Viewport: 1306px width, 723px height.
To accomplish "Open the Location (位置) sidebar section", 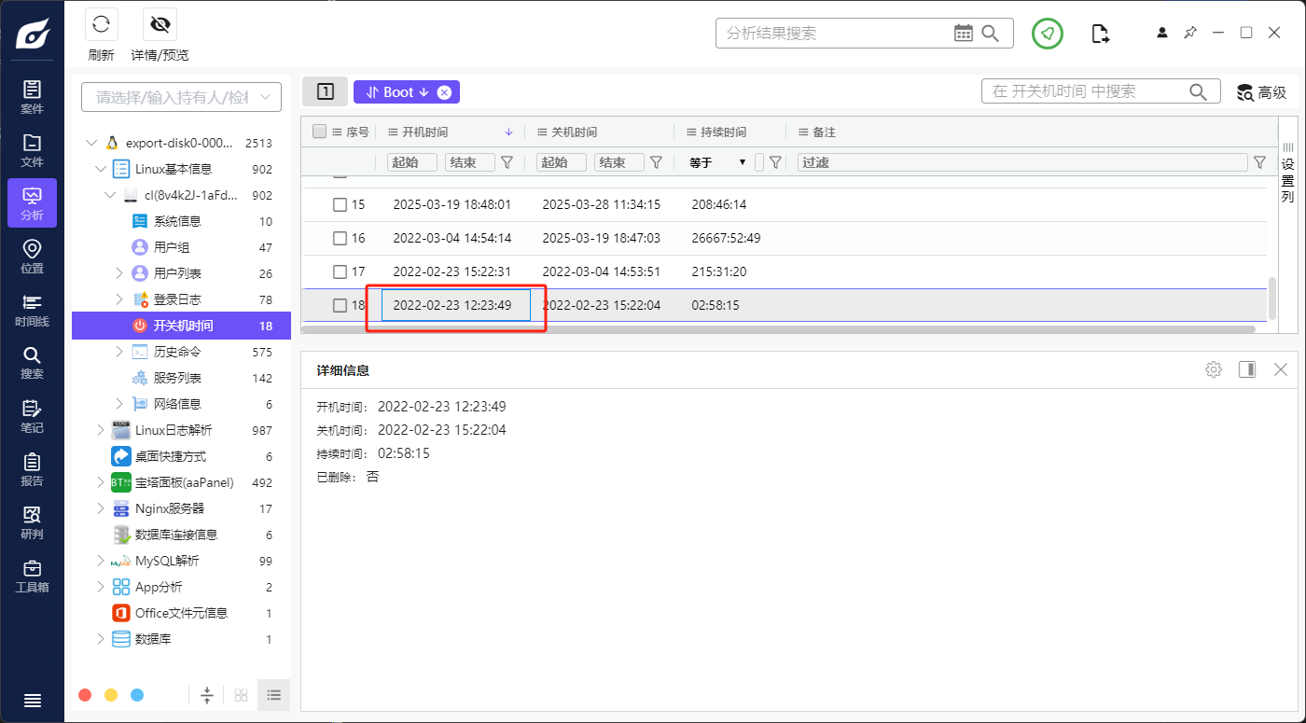I will tap(32, 257).
